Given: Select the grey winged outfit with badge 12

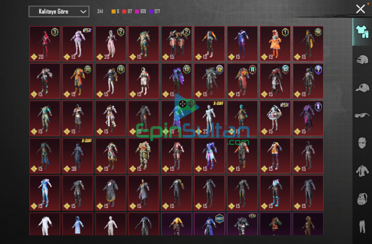Looking at the screenshot, I should coord(210,81).
